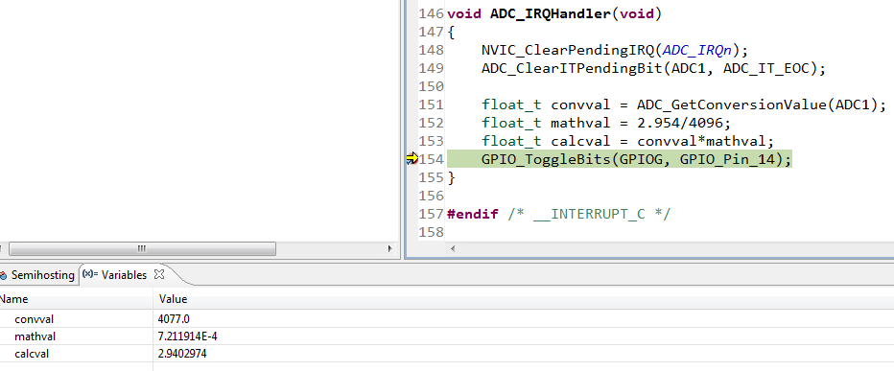Click the value 4077.0
The height and width of the screenshot is (371, 894).
pyautogui.click(x=174, y=319)
